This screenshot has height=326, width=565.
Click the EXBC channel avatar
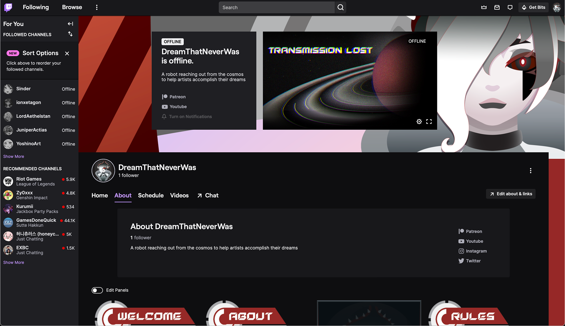click(8, 250)
